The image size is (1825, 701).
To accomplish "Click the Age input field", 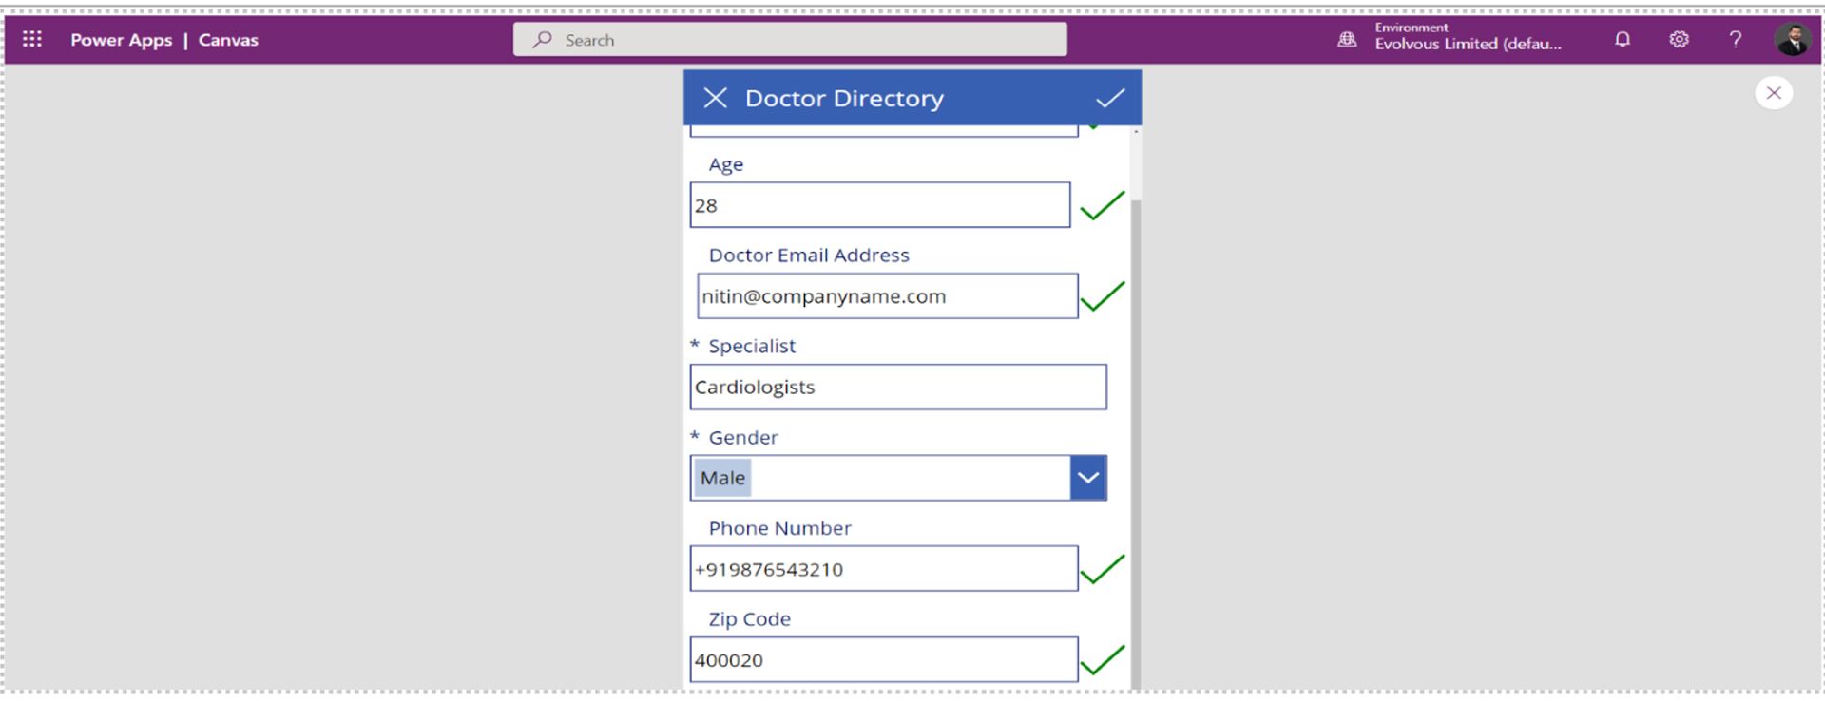I will coord(879,205).
